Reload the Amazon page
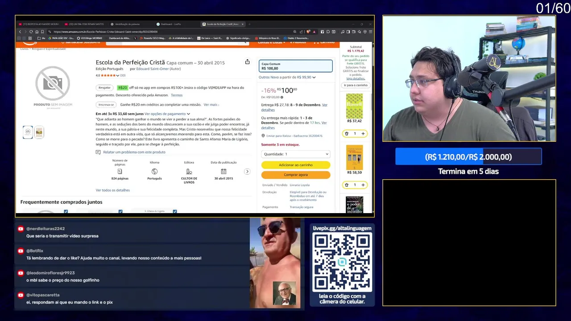This screenshot has width=571, height=321. pyautogui.click(x=31, y=32)
